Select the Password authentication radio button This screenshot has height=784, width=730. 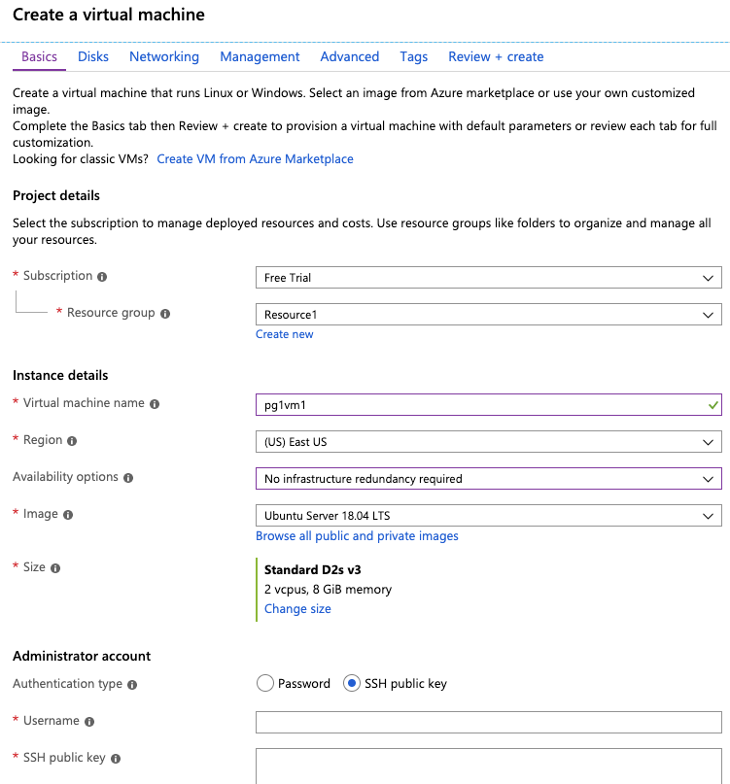pyautogui.click(x=264, y=683)
